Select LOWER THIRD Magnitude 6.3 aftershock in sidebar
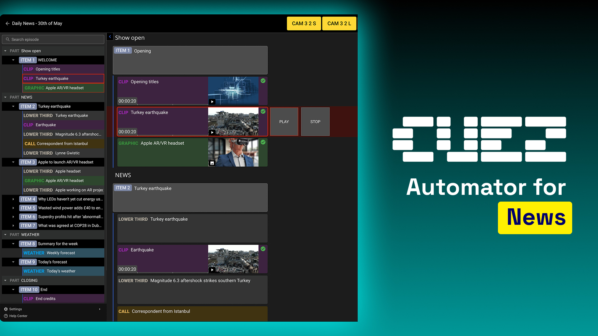The height and width of the screenshot is (336, 598). point(63,134)
